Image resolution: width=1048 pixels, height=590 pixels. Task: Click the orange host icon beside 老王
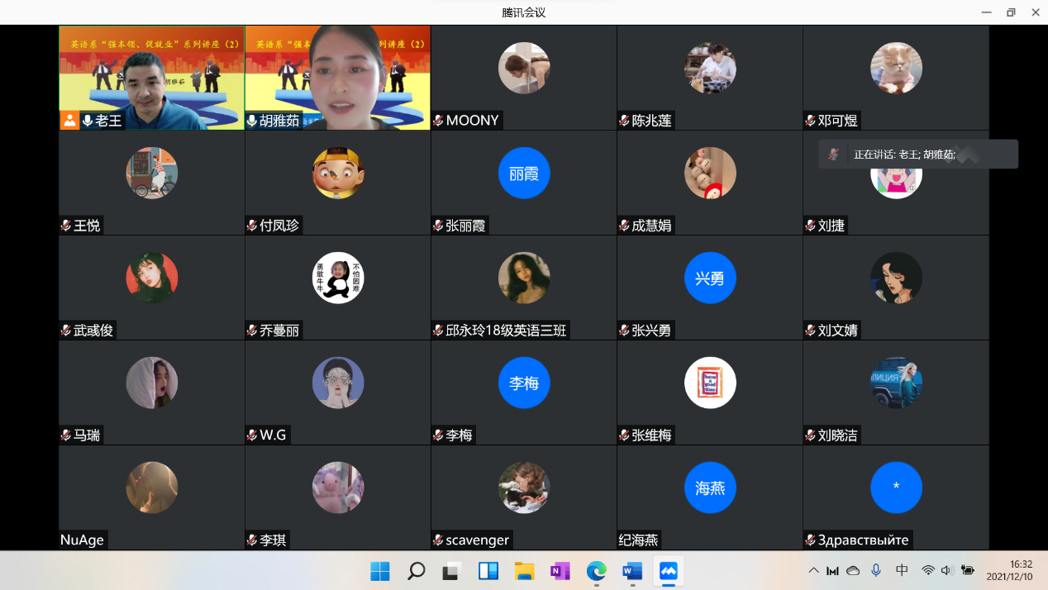tap(69, 121)
